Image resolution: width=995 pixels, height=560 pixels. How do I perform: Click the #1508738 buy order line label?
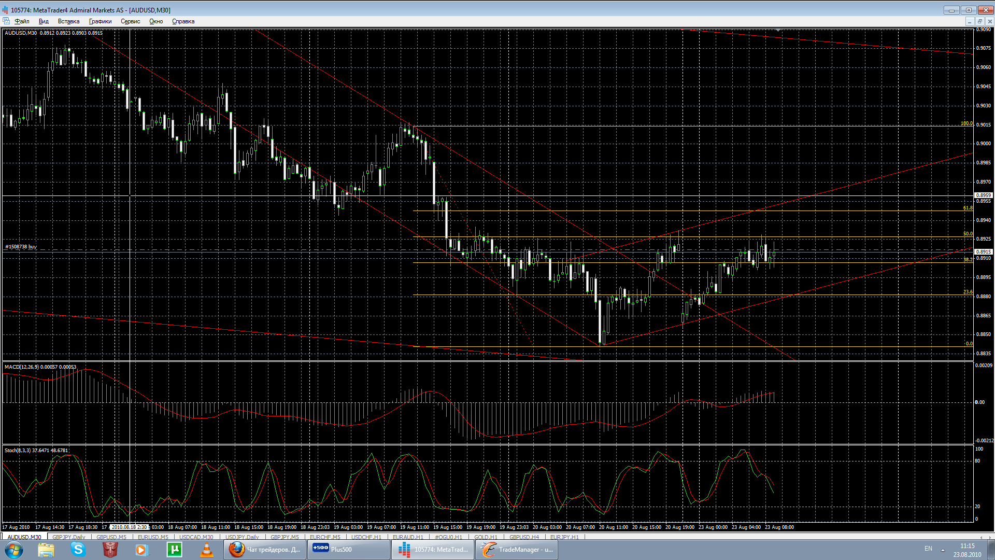(21, 247)
